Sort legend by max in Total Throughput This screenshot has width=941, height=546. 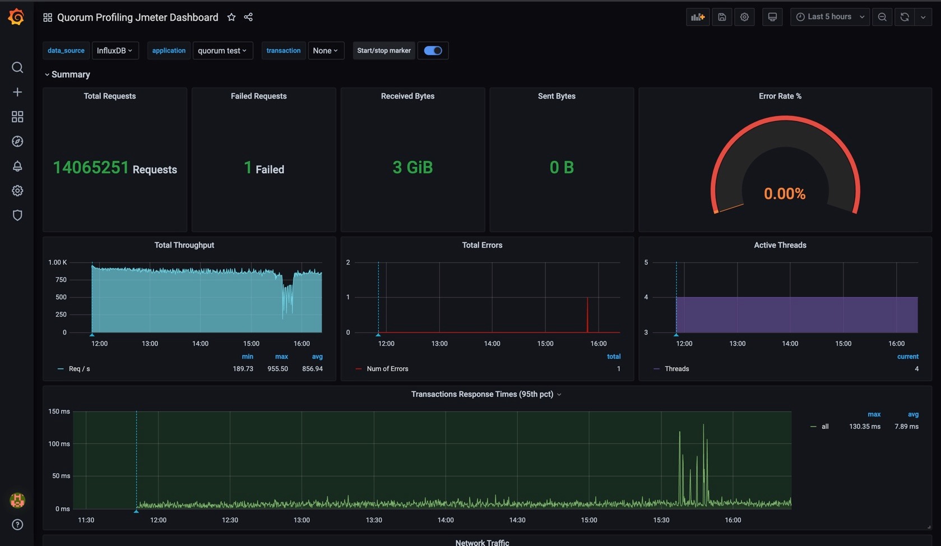pos(281,357)
